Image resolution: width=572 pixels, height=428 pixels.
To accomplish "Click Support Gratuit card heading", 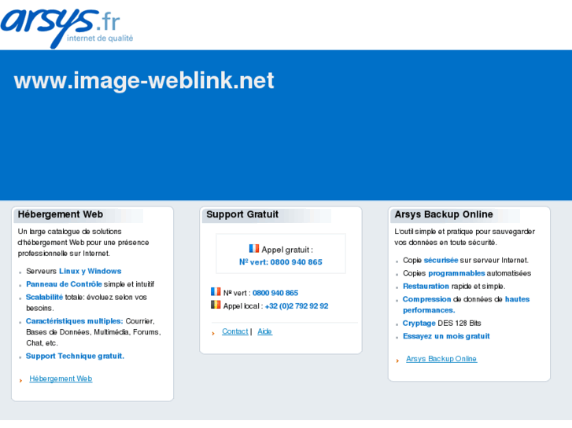I will coord(242,214).
